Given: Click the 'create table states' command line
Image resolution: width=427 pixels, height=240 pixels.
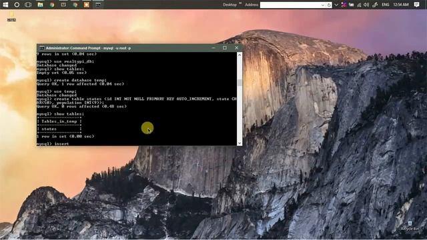Looking at the screenshot, I should pyautogui.click(x=137, y=99).
